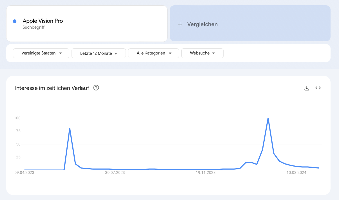This screenshot has width=339, height=200.
Task: Download the interest over time chart data
Action: click(x=307, y=88)
